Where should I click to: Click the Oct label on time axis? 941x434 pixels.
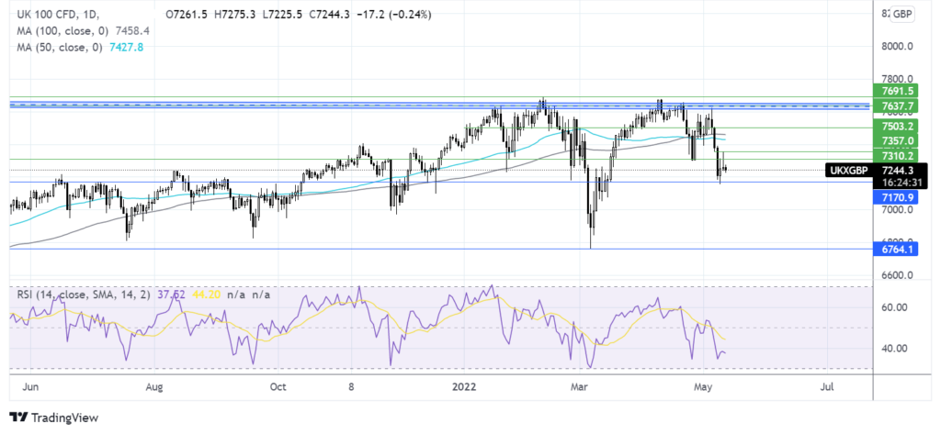[x=278, y=386]
